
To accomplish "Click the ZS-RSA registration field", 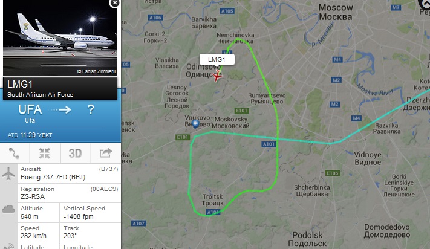I will [x=69, y=193].
